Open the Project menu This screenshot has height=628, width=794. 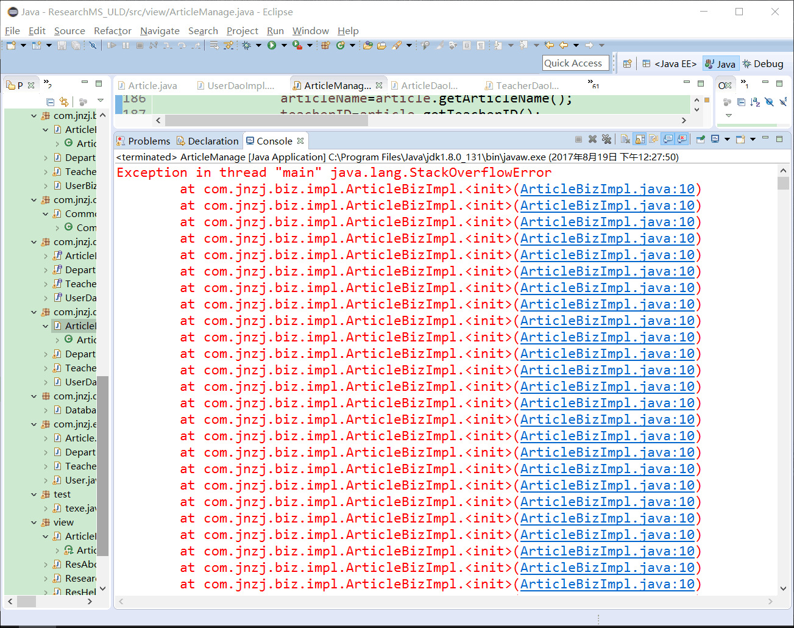click(x=242, y=30)
